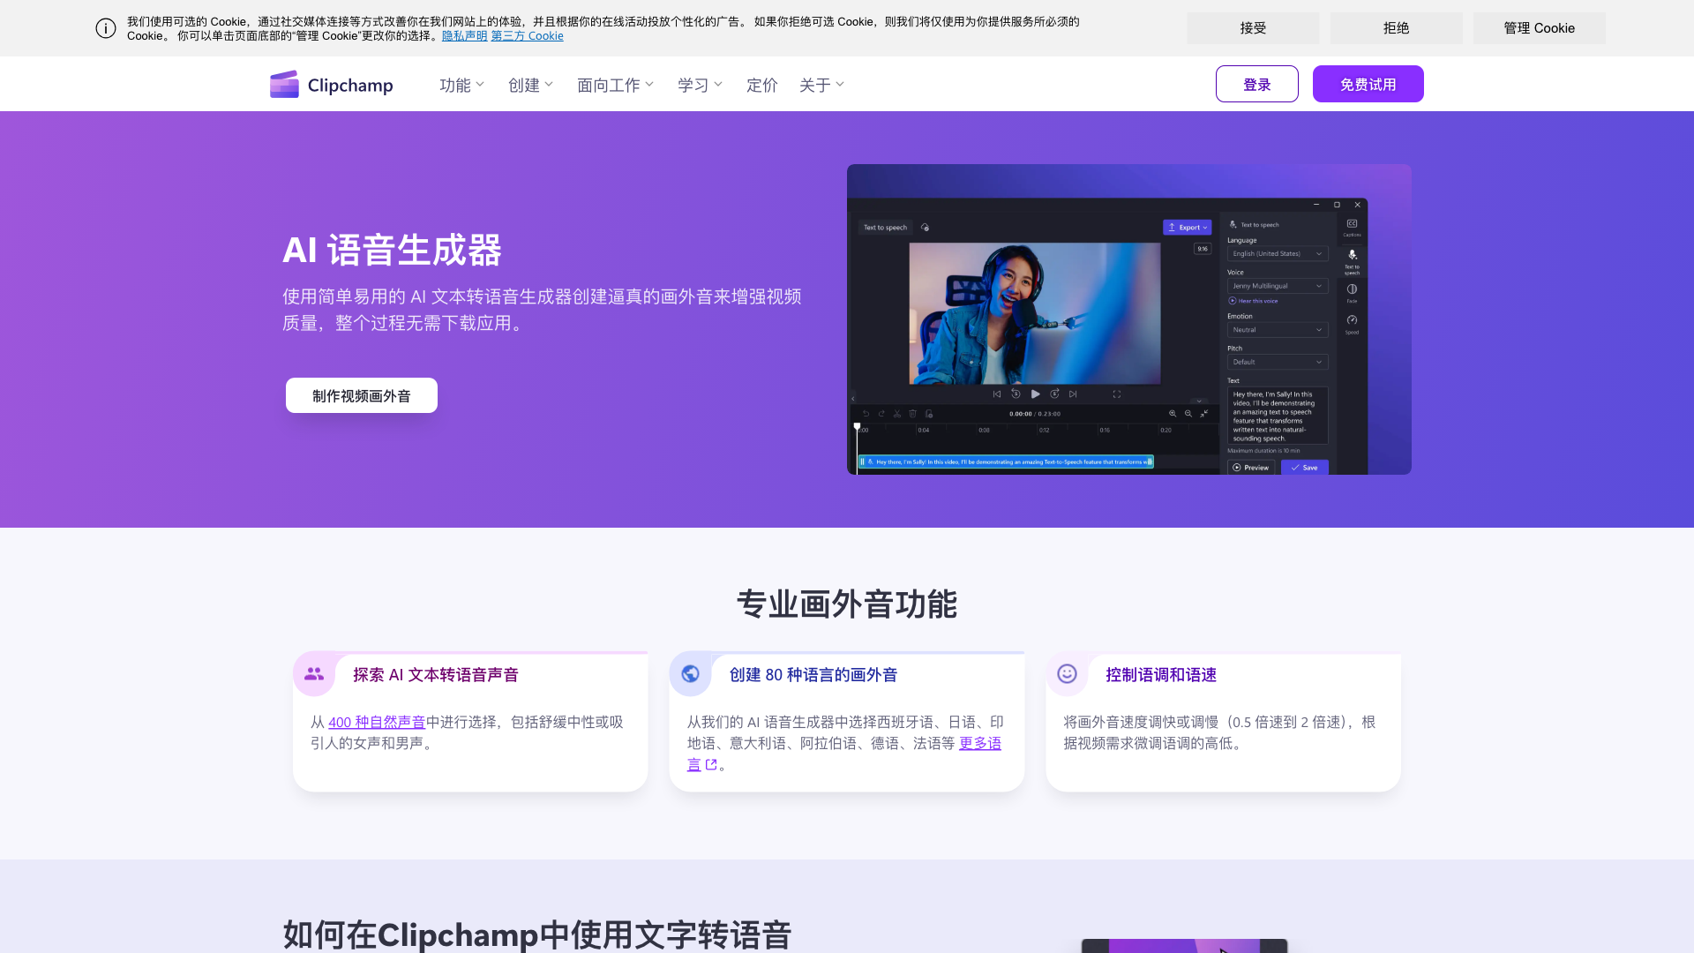Click the white playhead marker on the editor timeline
Screen dimensions: 1694x953
pos(857,427)
